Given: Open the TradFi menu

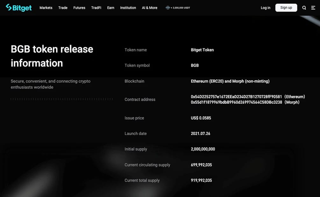Looking at the screenshot, I should pos(96,8).
